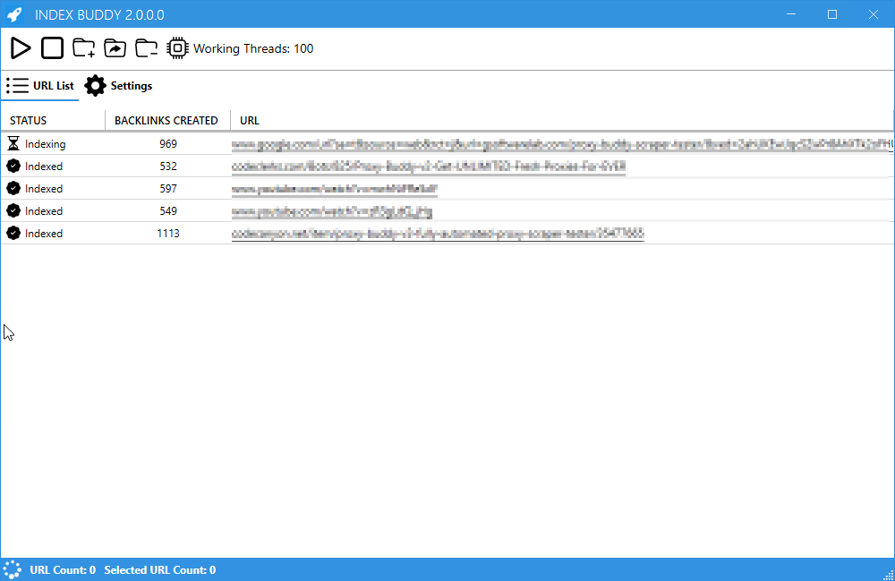Minimize the Index Buddy window

[791, 14]
